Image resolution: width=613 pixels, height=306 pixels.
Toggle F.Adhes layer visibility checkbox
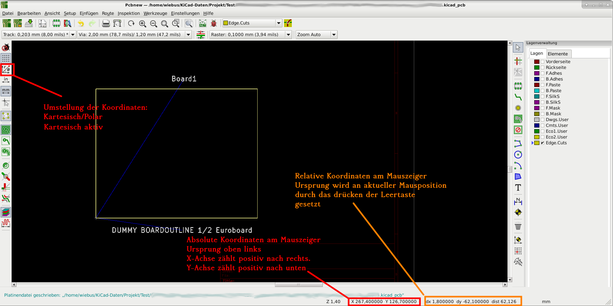coord(543,73)
